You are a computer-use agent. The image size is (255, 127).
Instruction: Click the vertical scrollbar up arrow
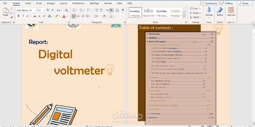click(x=253, y=26)
